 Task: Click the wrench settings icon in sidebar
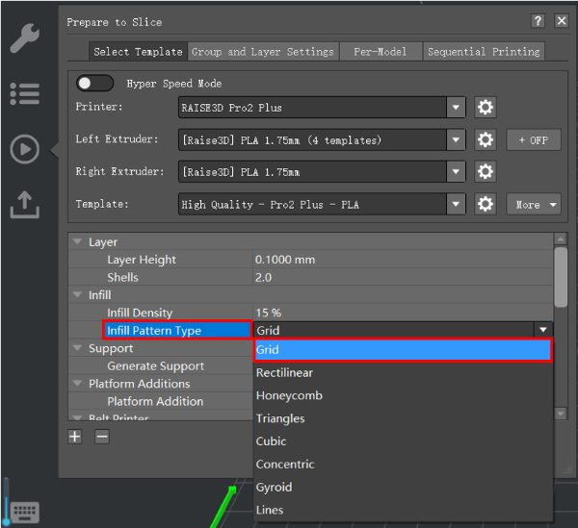(24, 39)
